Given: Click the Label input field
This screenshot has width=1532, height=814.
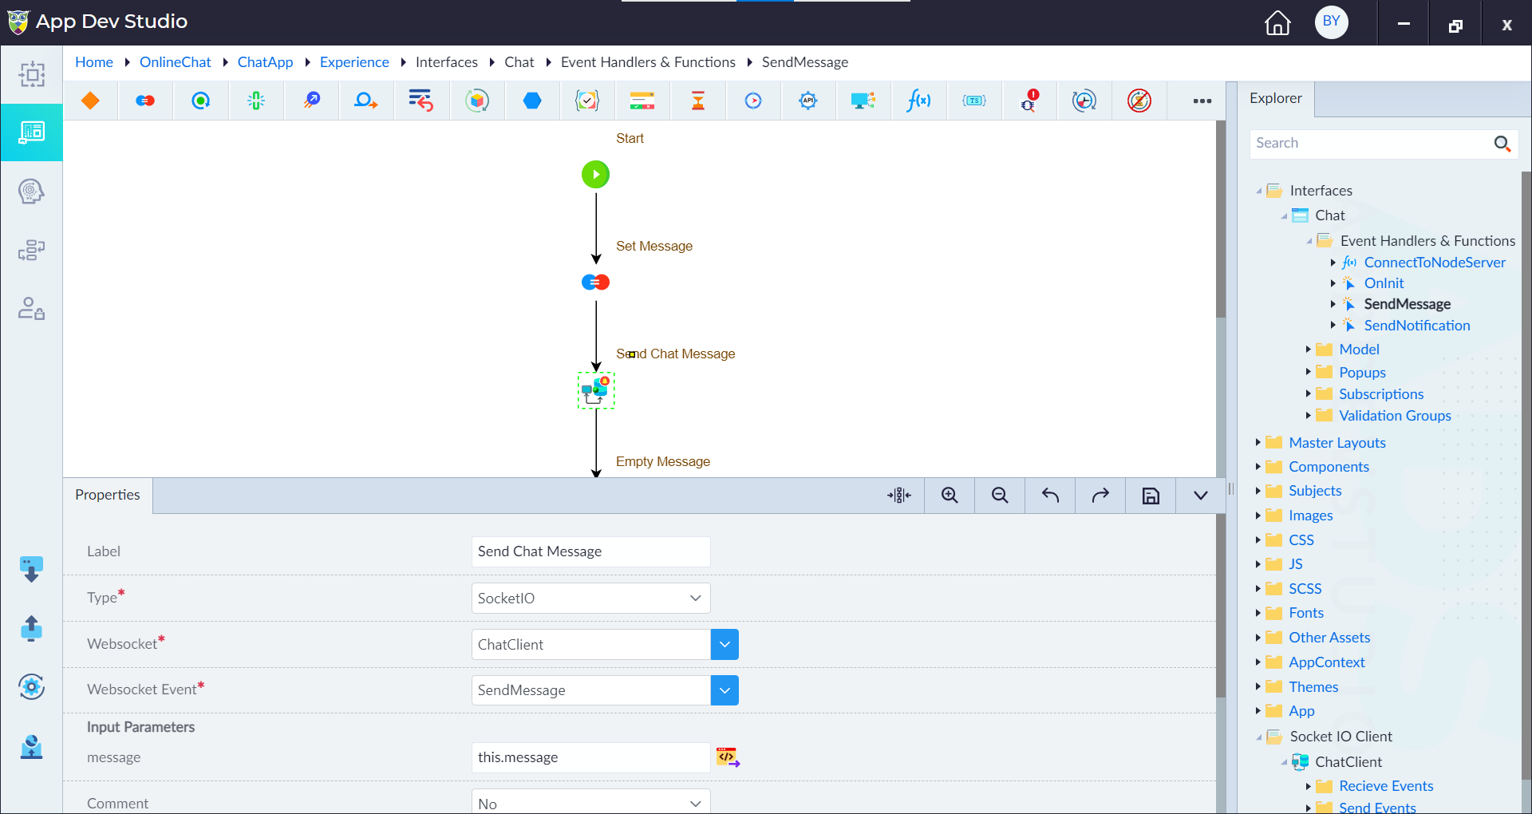Looking at the screenshot, I should pos(590,551).
